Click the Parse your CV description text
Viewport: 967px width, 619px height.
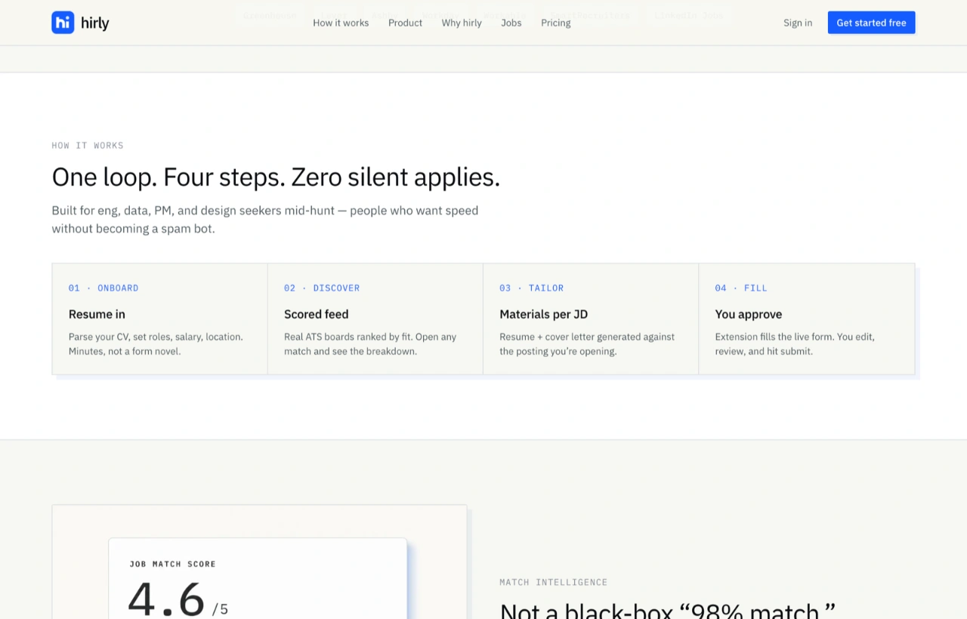(156, 343)
